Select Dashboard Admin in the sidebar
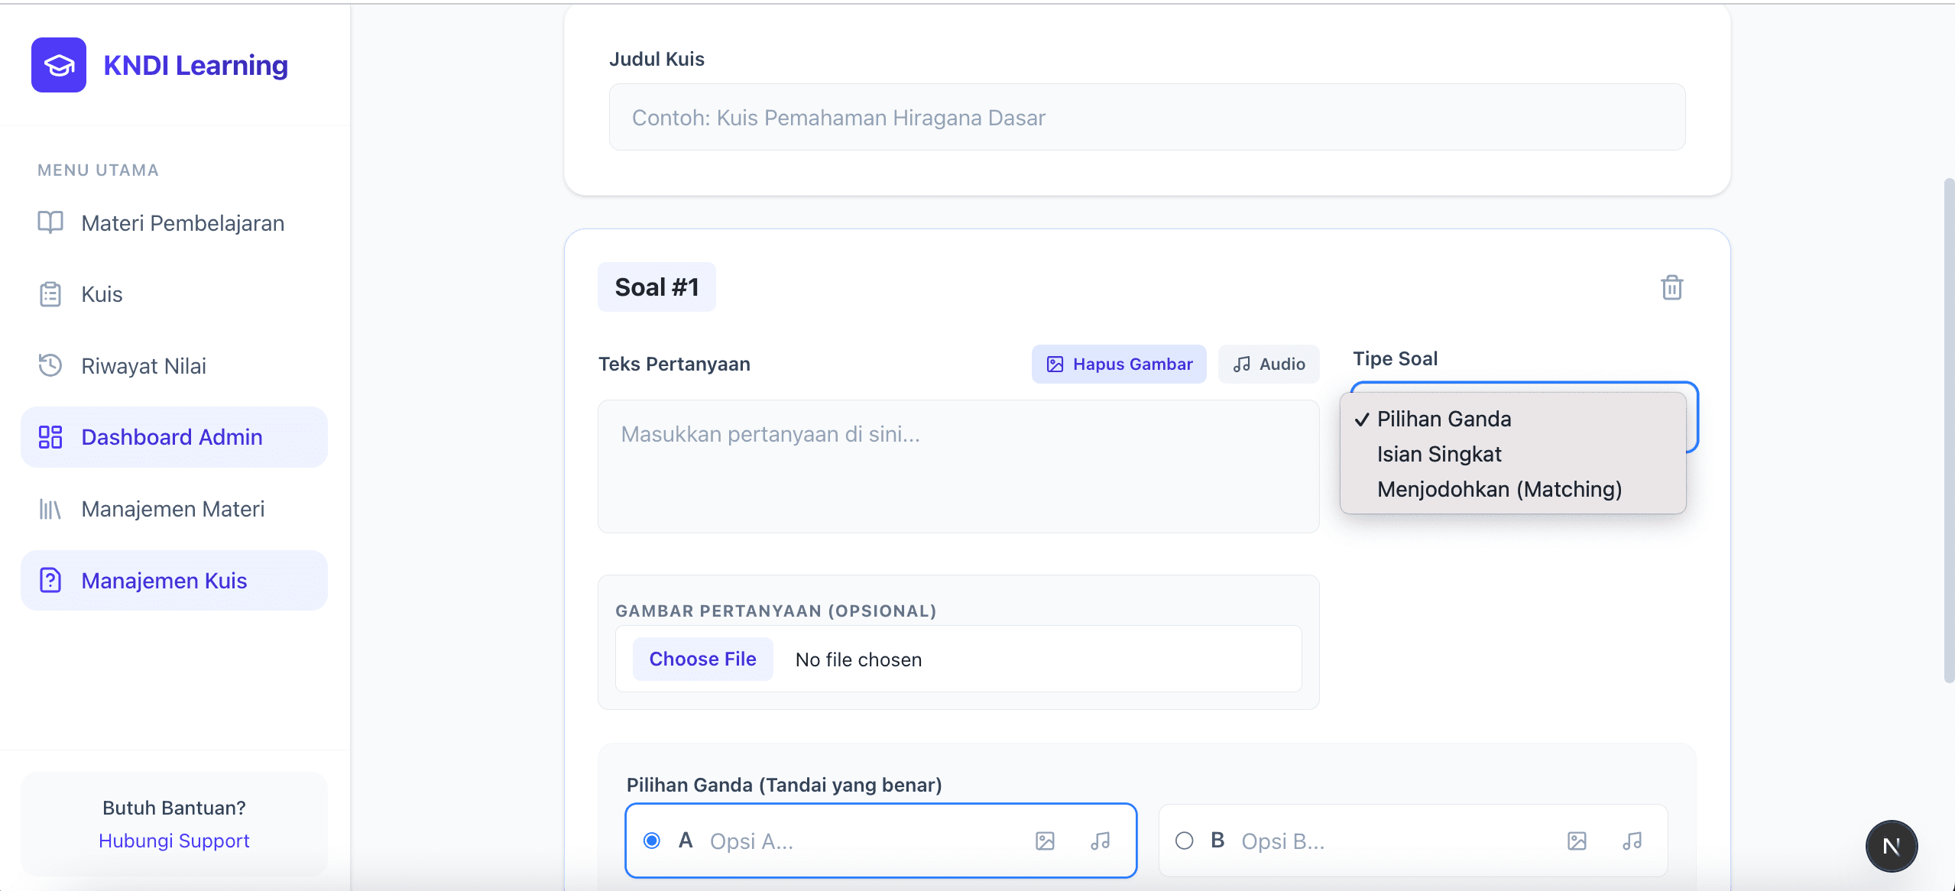1955x891 pixels. [174, 437]
